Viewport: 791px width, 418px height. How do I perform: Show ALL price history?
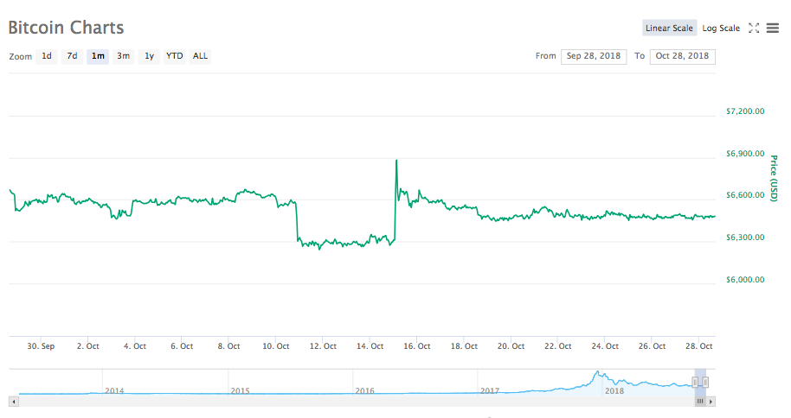[x=200, y=56]
